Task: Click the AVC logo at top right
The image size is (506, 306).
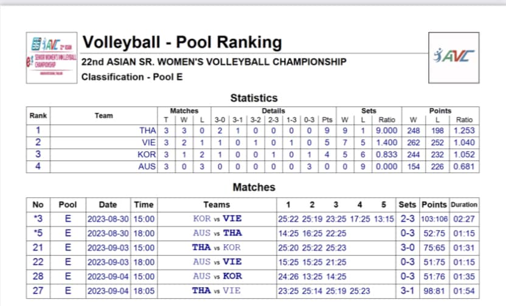Action: pyautogui.click(x=454, y=58)
